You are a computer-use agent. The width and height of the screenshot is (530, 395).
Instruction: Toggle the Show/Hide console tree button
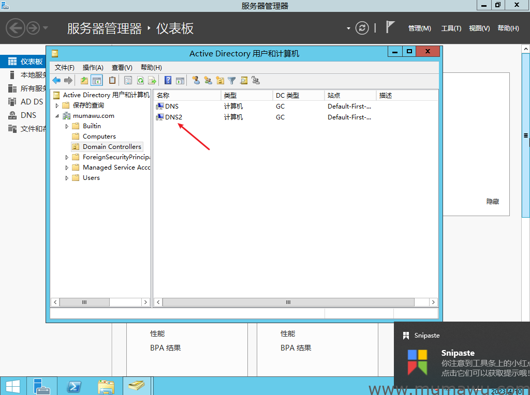coord(97,80)
